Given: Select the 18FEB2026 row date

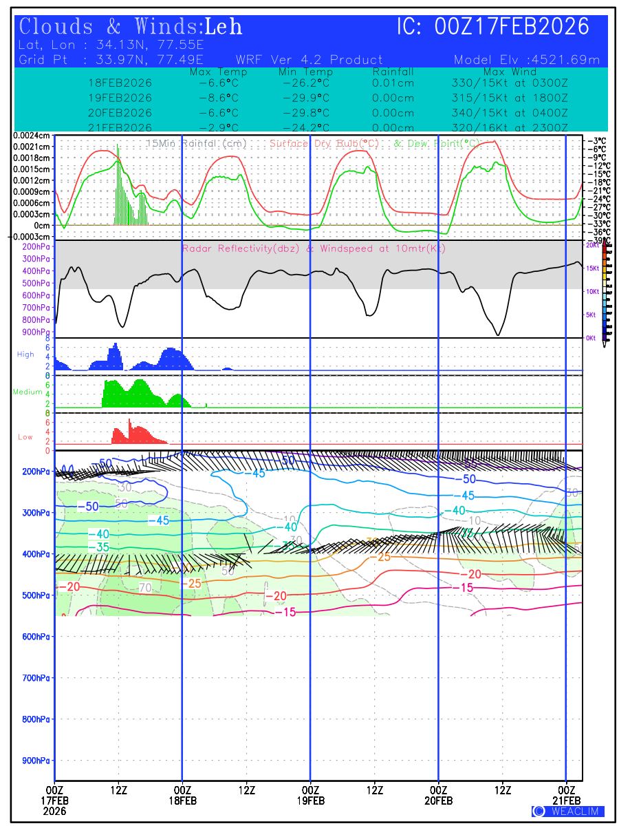Looking at the screenshot, I should point(120,83).
